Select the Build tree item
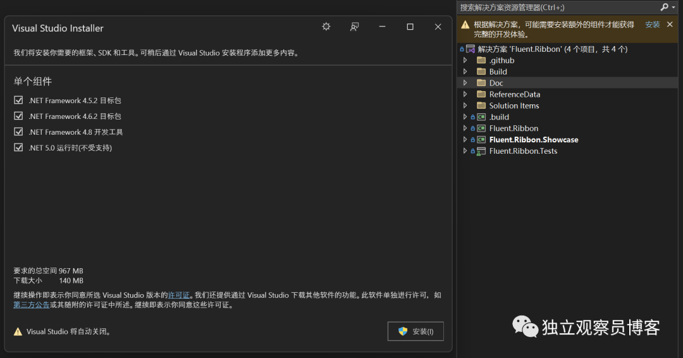This screenshot has height=358, width=683. click(x=498, y=72)
